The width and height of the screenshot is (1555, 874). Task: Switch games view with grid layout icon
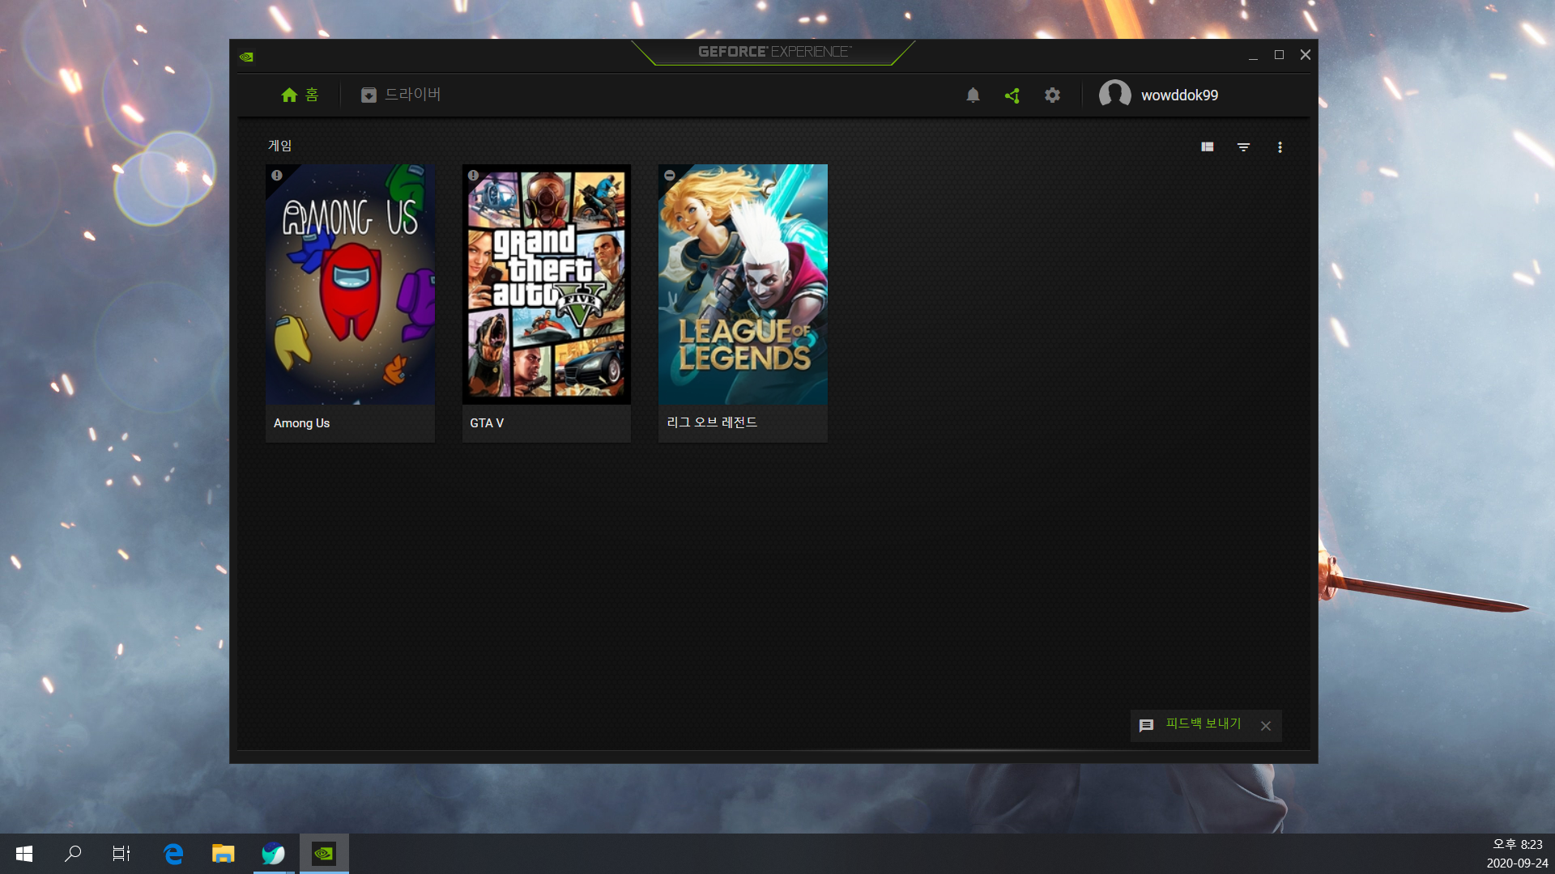click(1207, 147)
